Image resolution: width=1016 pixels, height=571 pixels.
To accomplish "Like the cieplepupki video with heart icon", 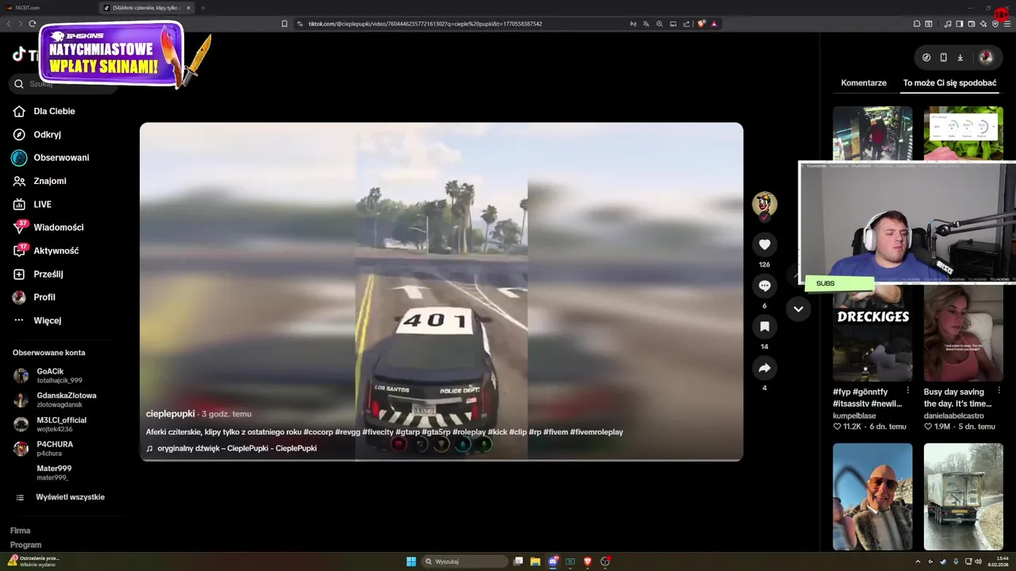I will 764,244.
